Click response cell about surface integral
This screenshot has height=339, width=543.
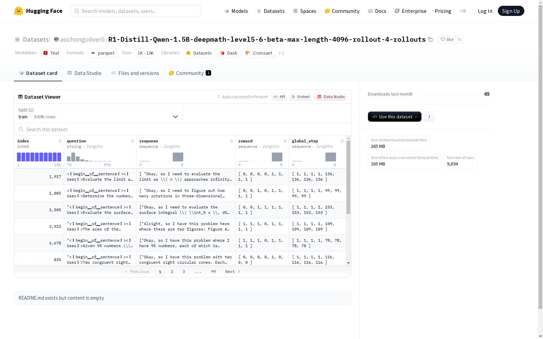186,210
